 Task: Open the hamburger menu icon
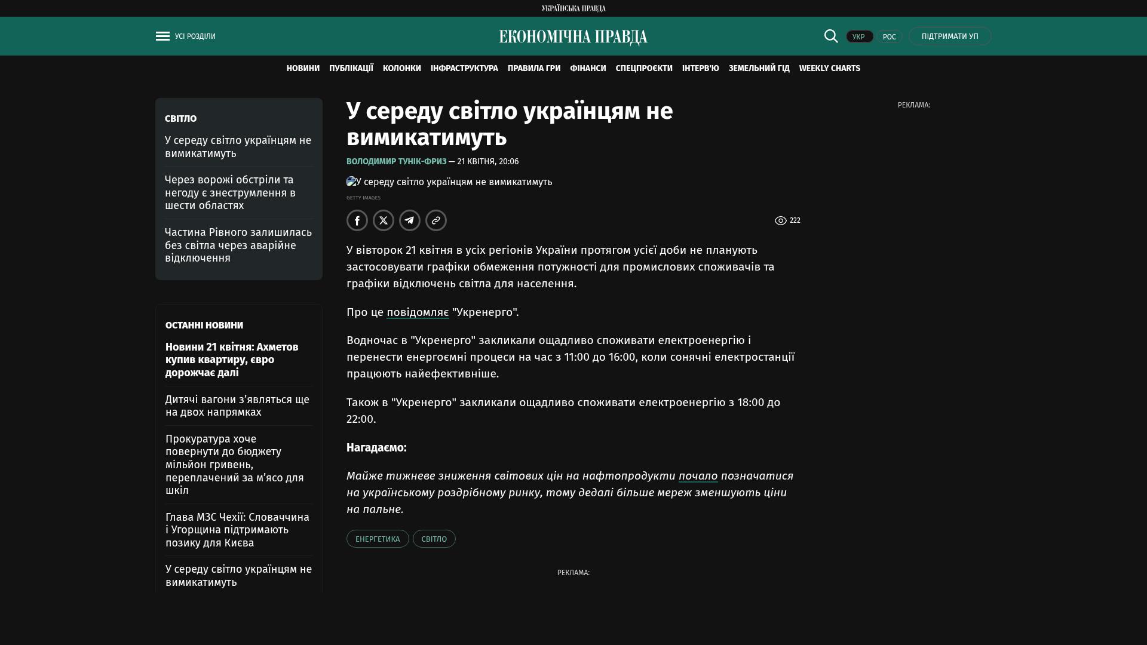click(x=162, y=36)
